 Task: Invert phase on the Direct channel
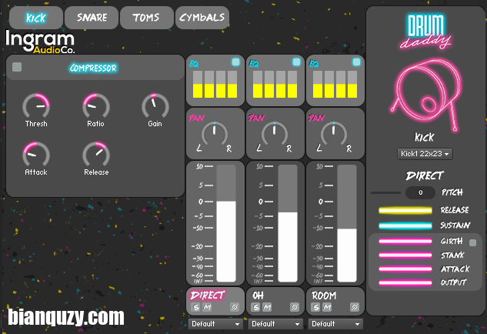pos(235,307)
